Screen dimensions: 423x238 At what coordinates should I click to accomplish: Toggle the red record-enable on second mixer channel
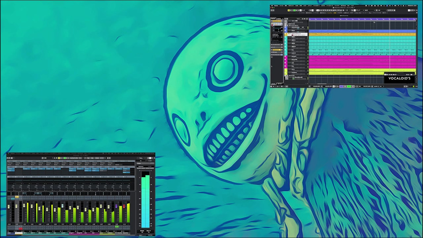pos(21,229)
